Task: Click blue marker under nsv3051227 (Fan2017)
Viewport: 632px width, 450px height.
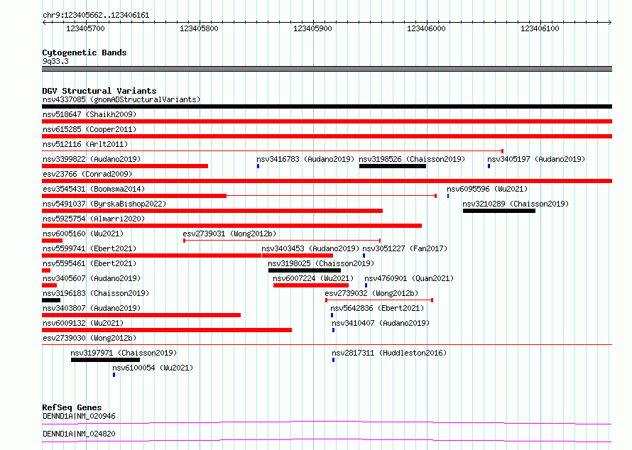Action: 364,256
